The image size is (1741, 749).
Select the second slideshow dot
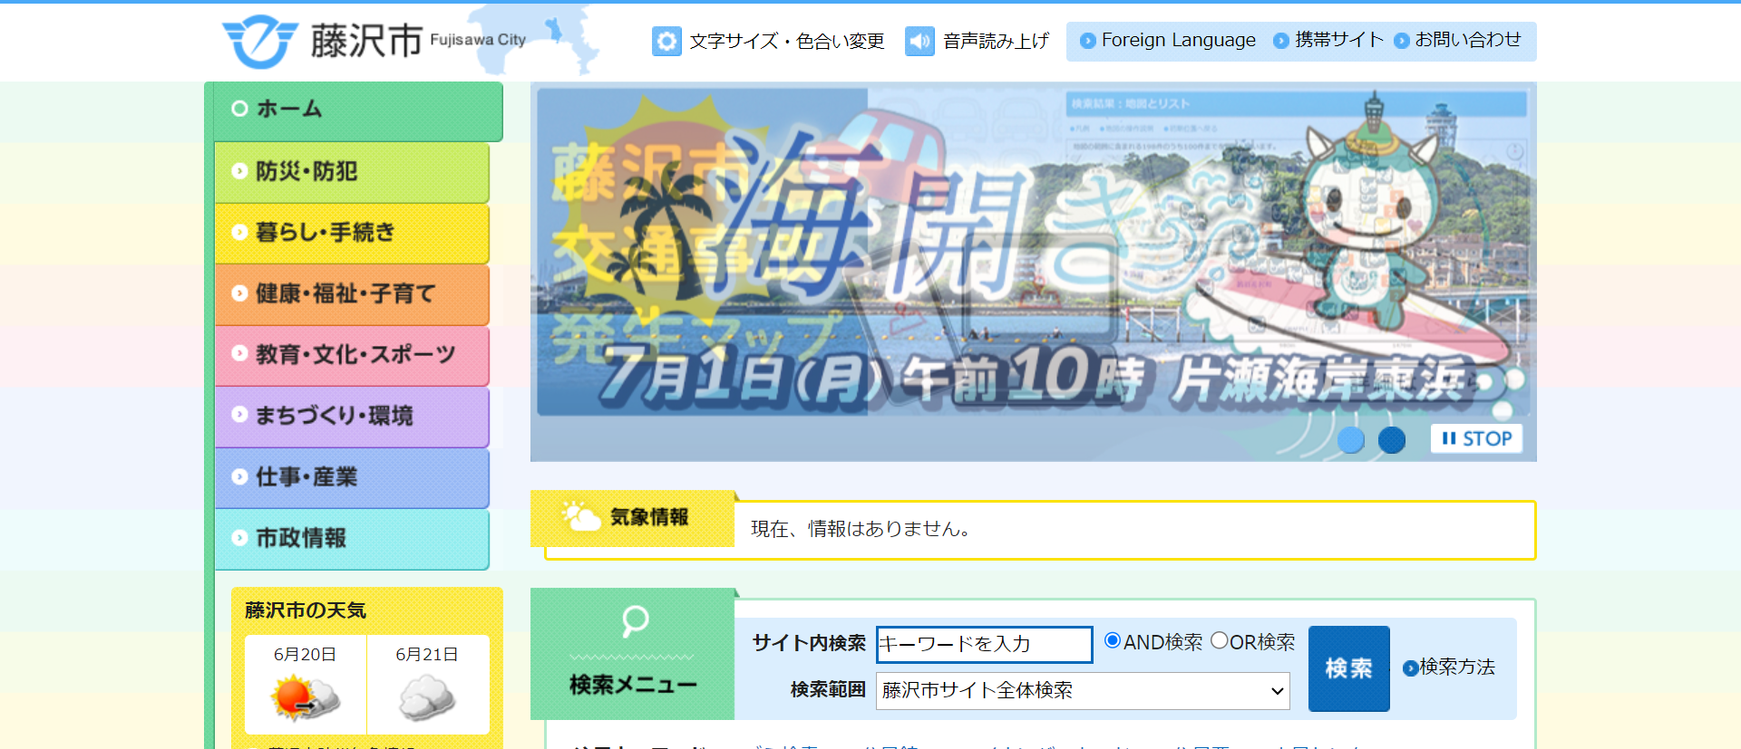coord(1392,440)
